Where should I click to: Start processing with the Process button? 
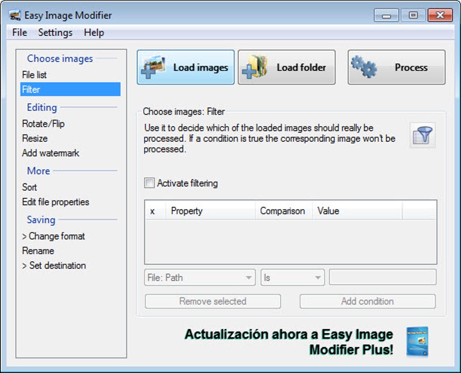coord(397,67)
